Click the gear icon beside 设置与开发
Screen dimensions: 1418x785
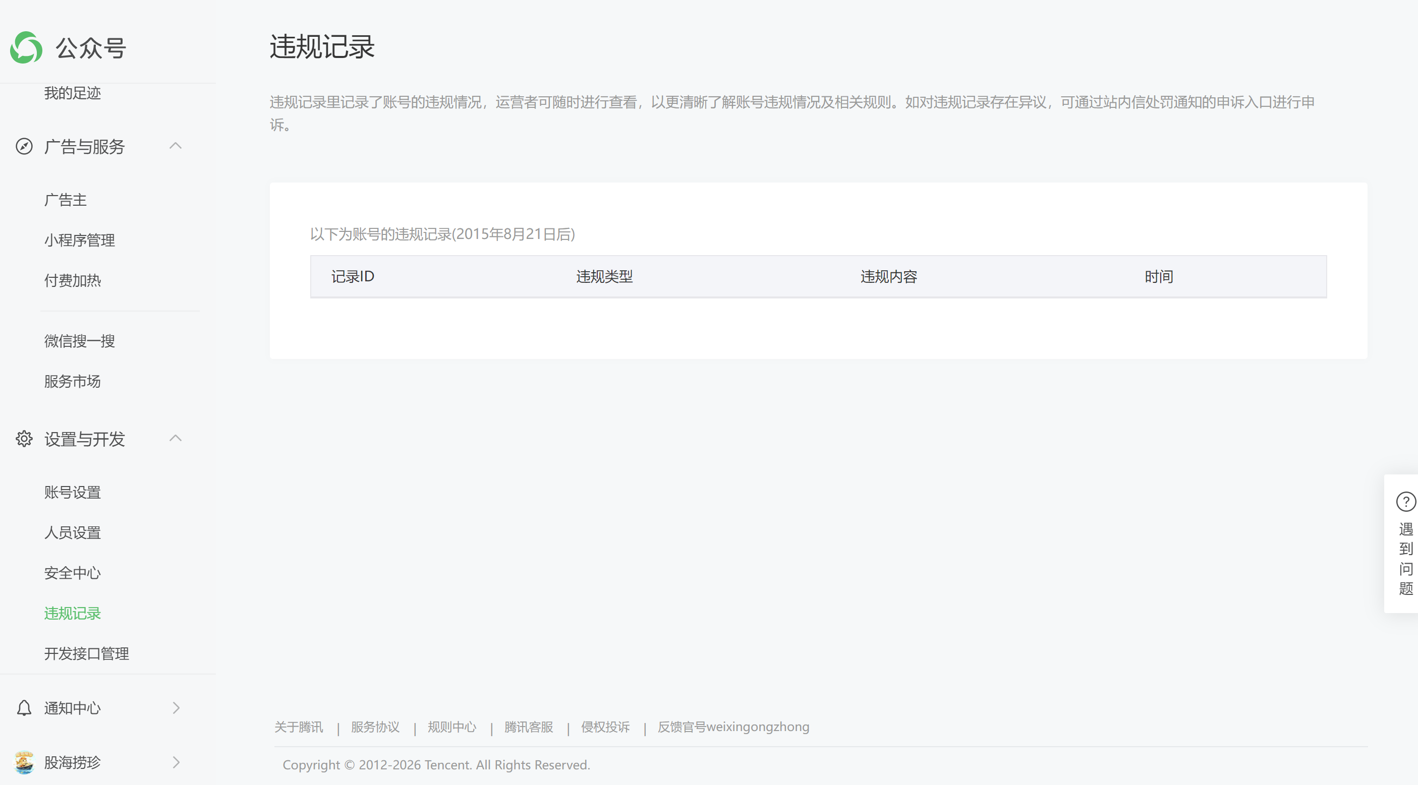pos(24,439)
